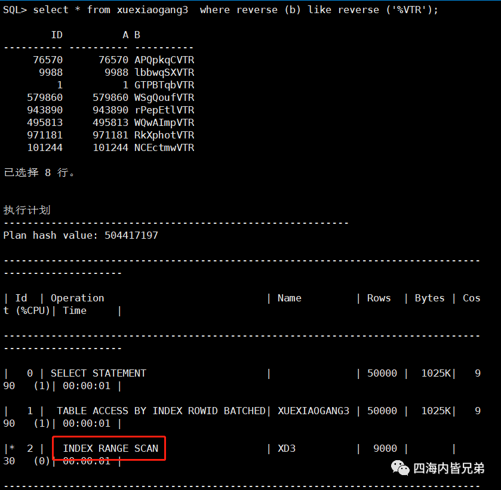
Task: Select the value lbbwqSXVTR
Action: click(164, 72)
